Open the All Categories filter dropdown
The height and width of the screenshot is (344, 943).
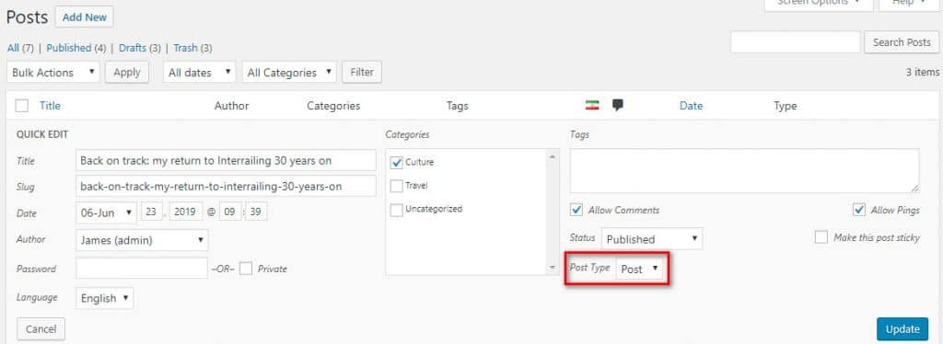[x=289, y=73]
